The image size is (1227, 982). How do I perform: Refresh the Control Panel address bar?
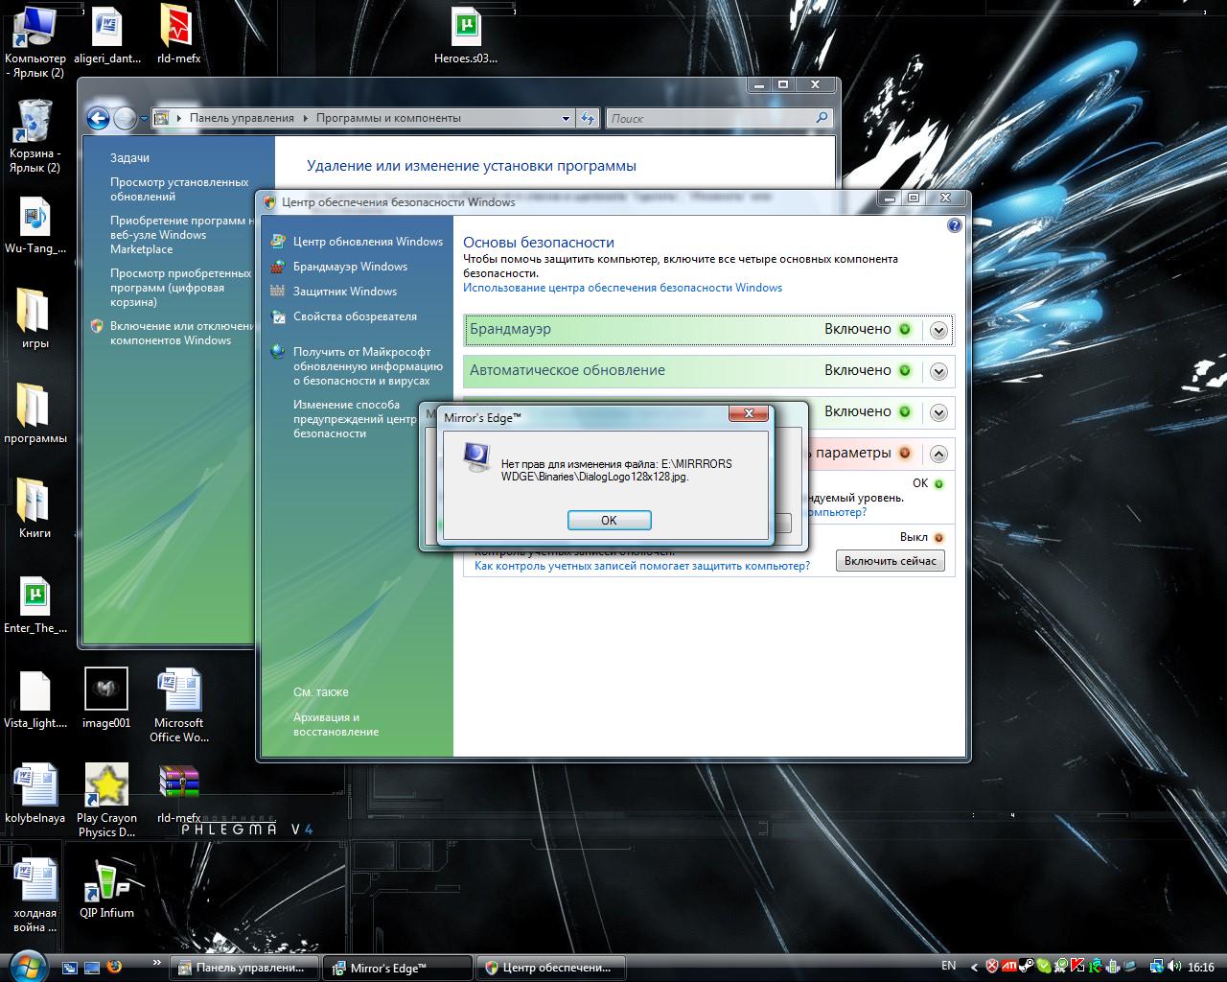coord(589,119)
